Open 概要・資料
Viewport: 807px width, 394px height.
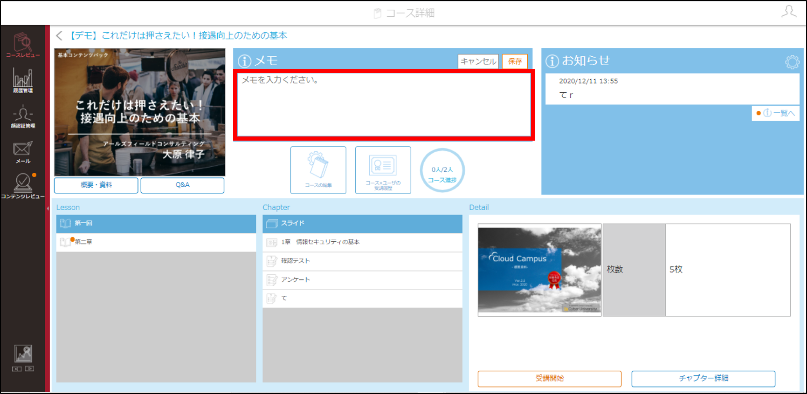click(96, 185)
